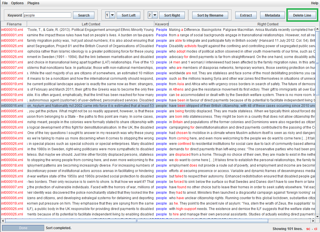Select right context starting 'with high-support needs'
Screen dimensions: 320x232
click(x=242, y=209)
